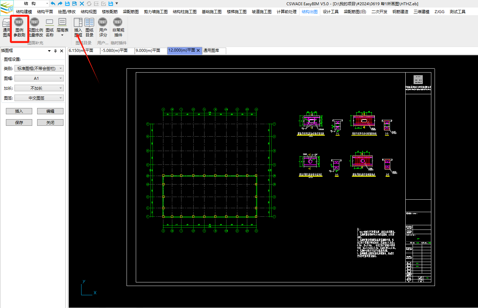Open the 图签 中文图签 dropdown
This screenshot has height=308, width=478.
[x=39, y=98]
